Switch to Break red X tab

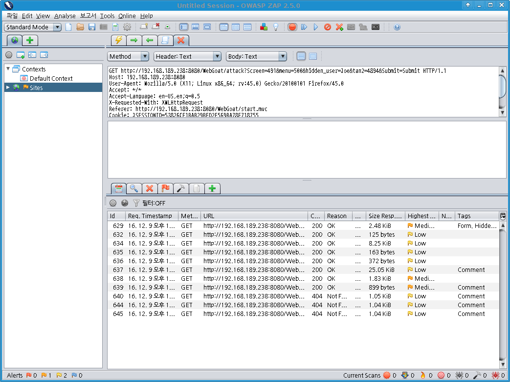point(181,40)
